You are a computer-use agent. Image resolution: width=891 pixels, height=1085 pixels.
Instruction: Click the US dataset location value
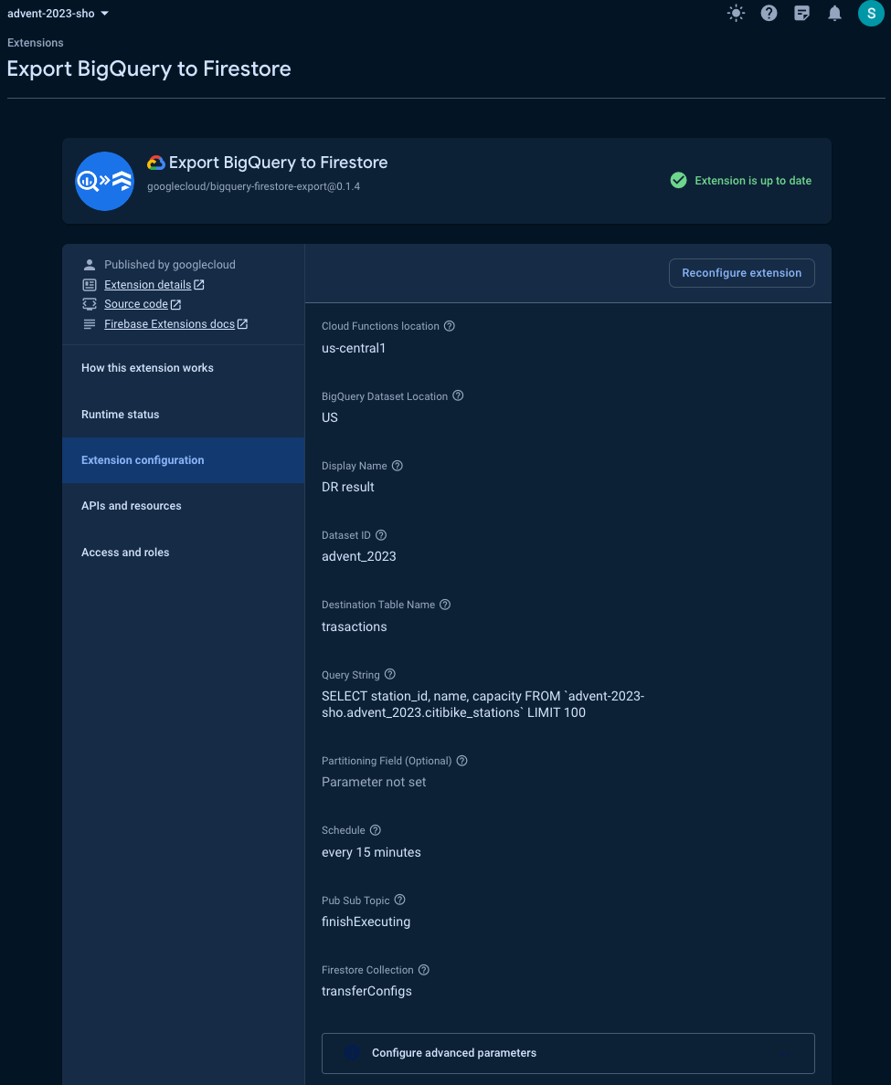tap(330, 417)
